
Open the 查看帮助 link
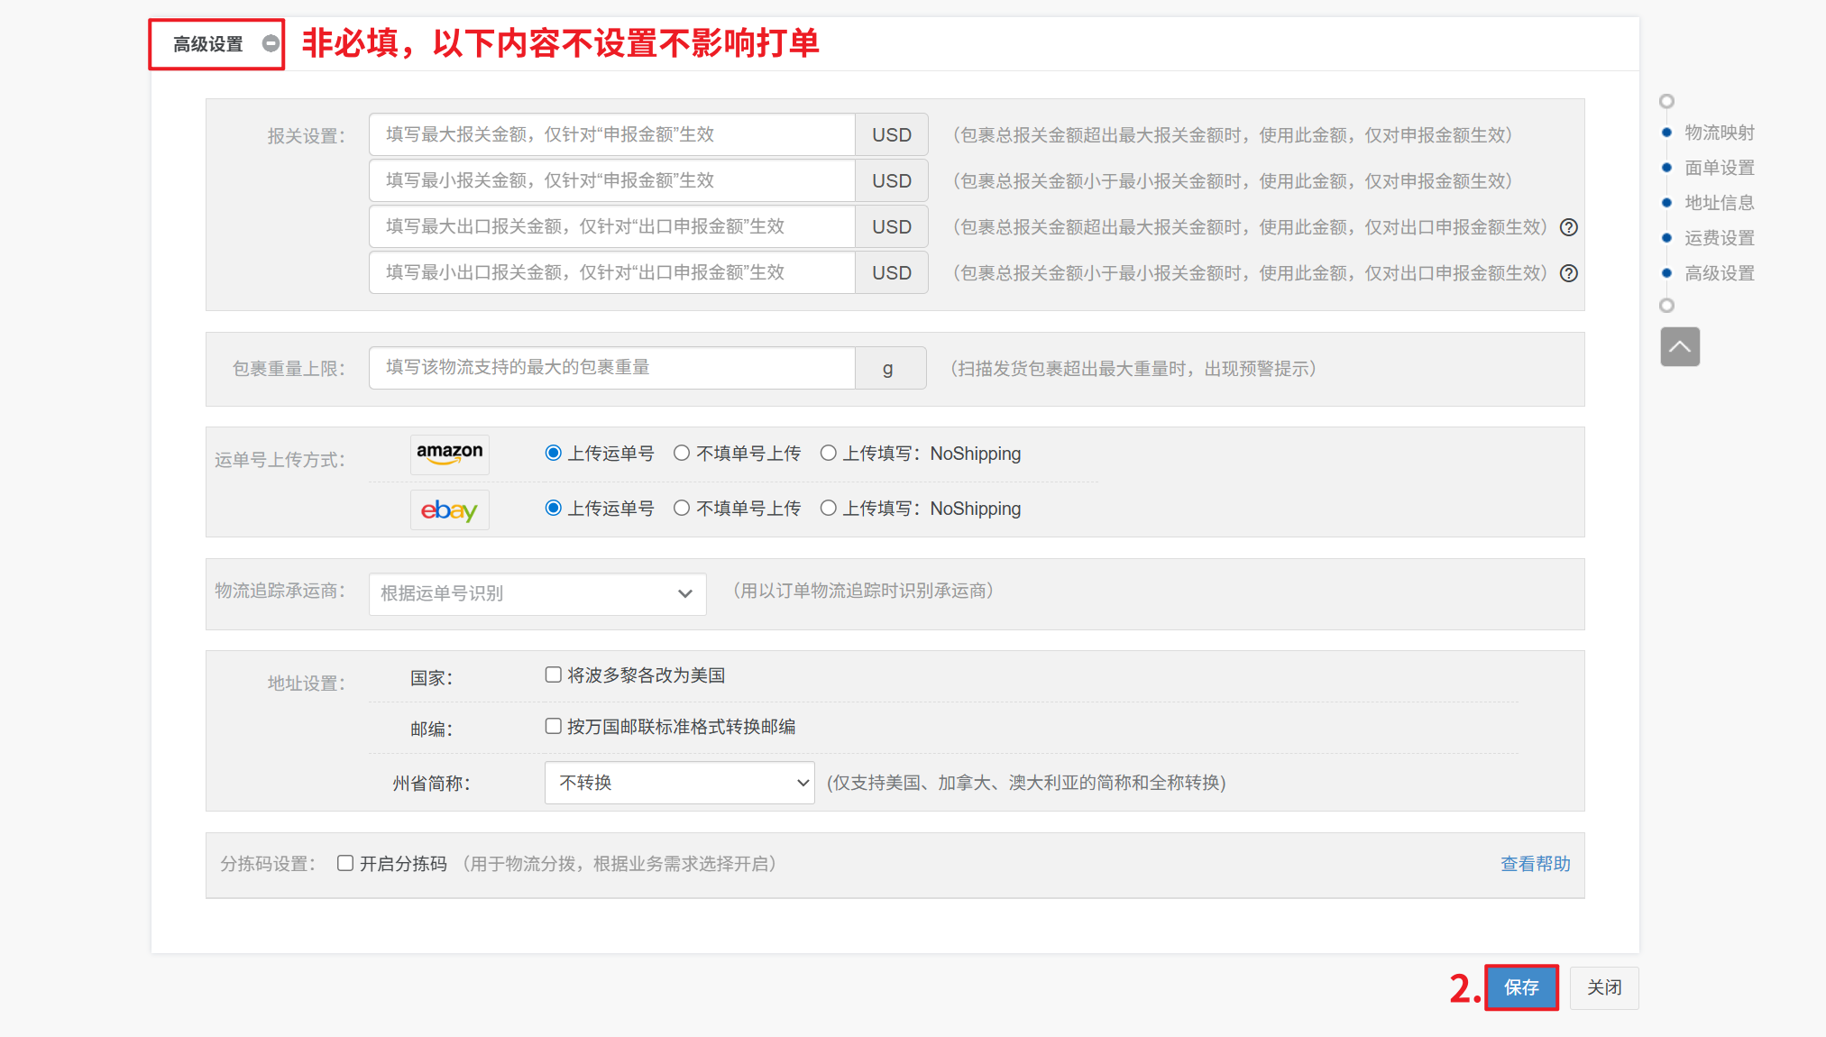[x=1535, y=864]
